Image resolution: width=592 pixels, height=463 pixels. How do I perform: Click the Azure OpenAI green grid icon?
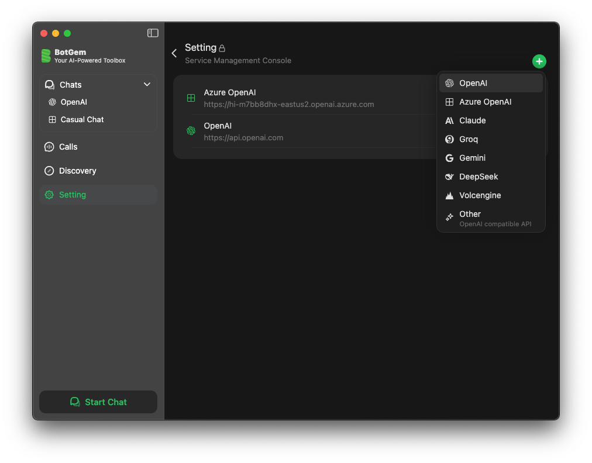pos(191,98)
